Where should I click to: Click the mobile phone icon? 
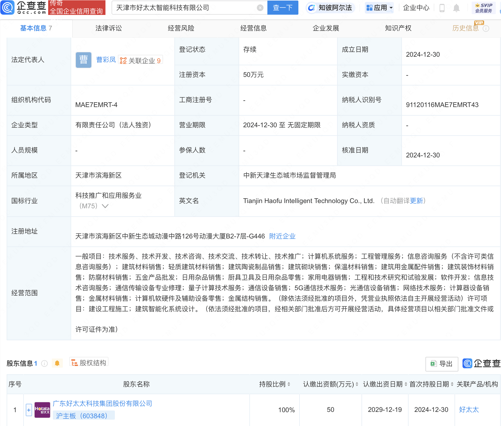pos(442,8)
